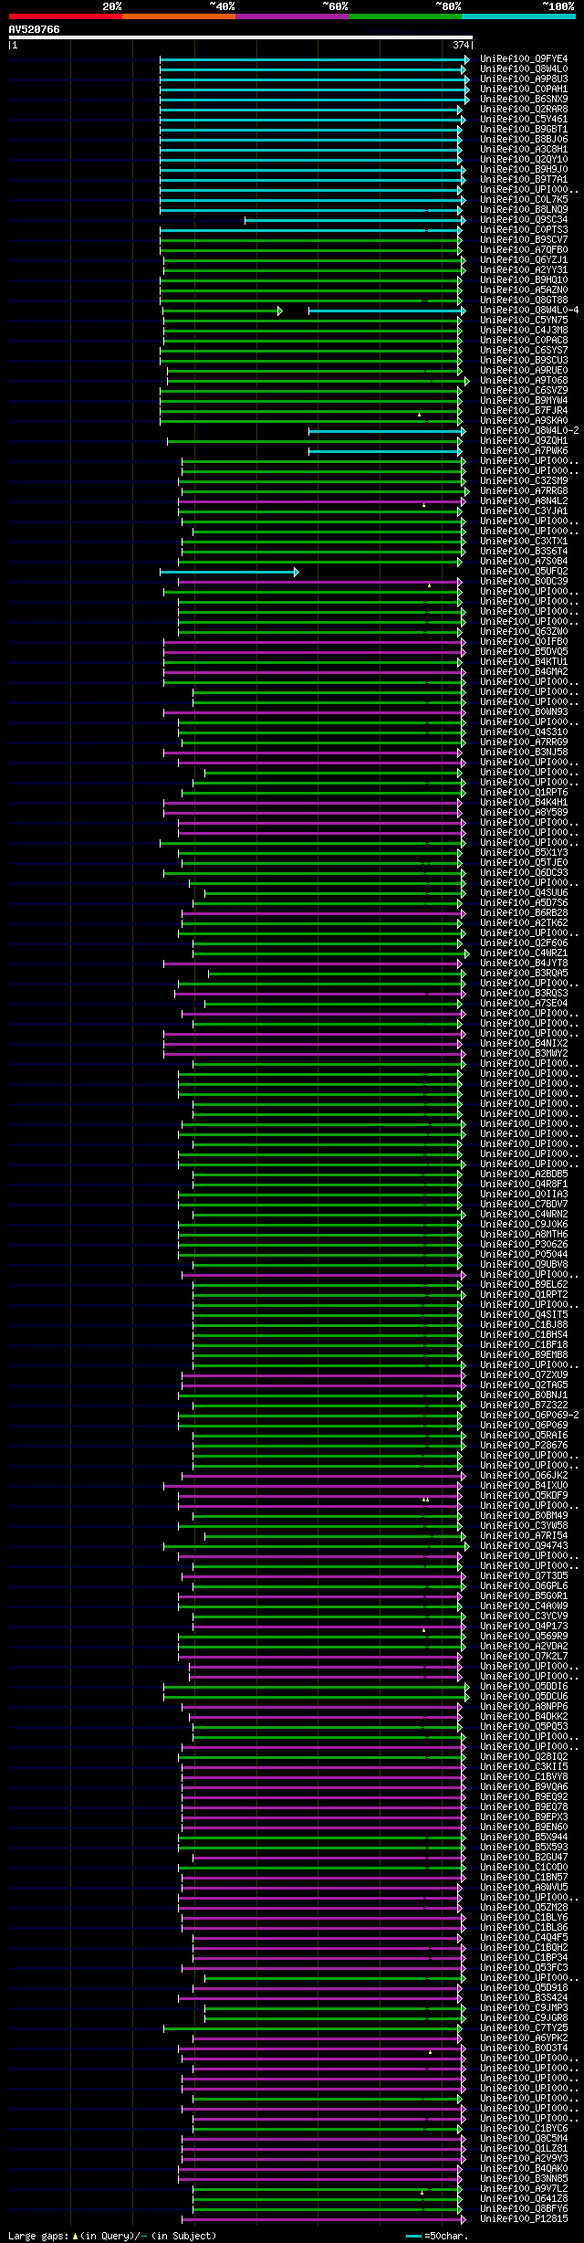Click the UniRef100_B0DC39 label
This screenshot has height=2243, width=584.
click(x=524, y=582)
